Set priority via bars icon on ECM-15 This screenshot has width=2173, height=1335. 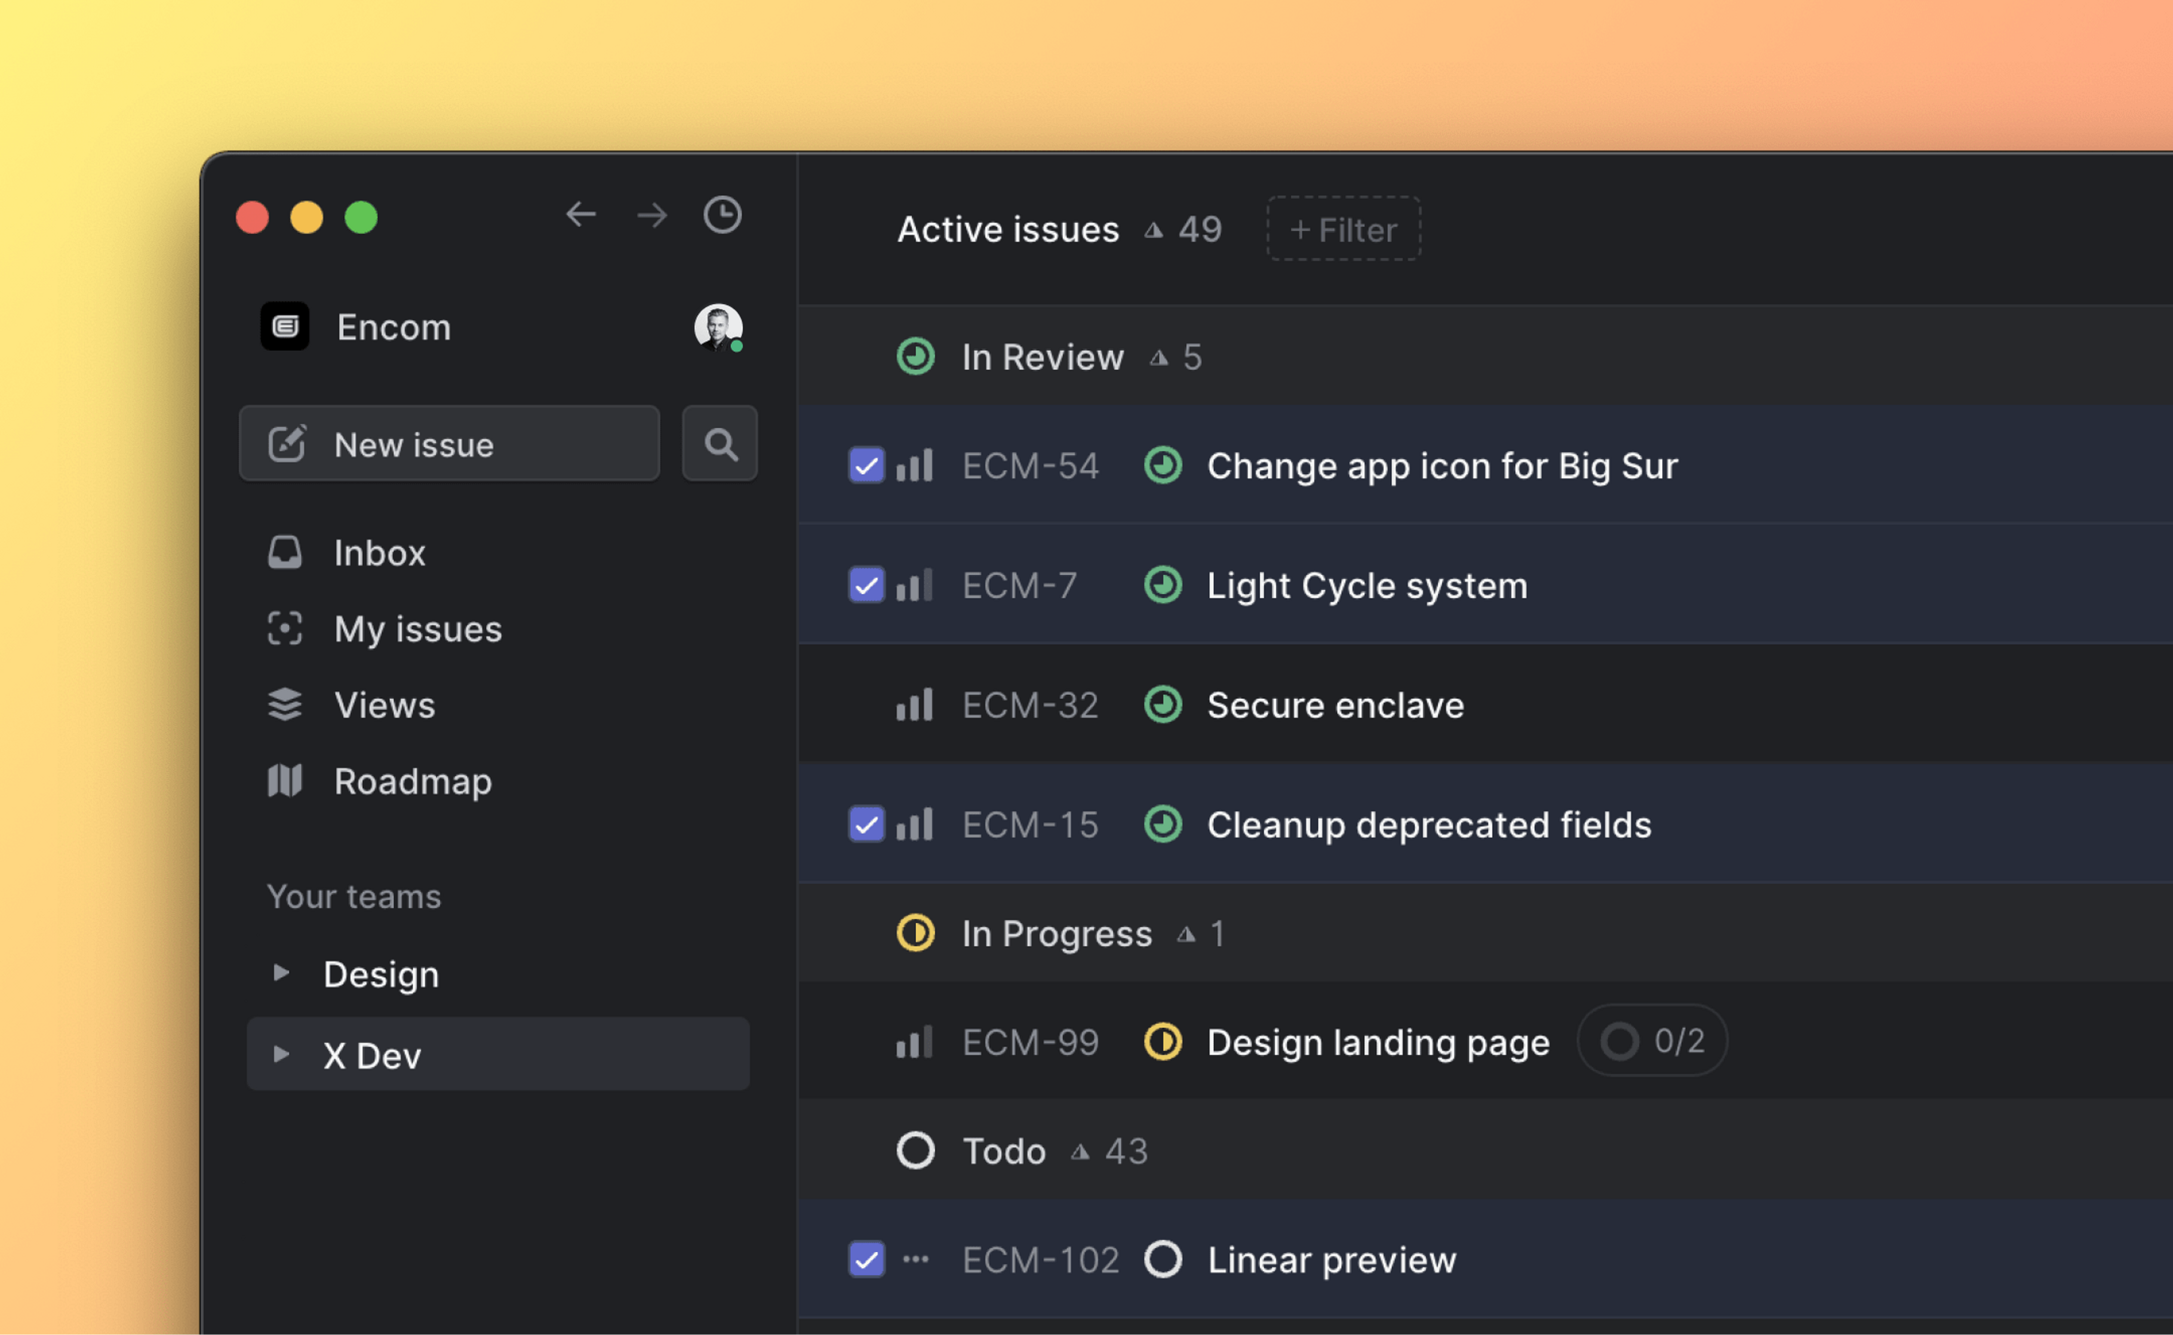914,824
